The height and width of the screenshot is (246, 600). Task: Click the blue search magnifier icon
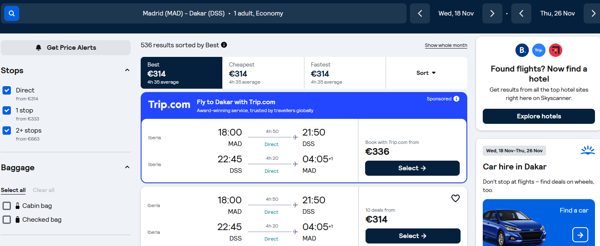[x=12, y=13]
